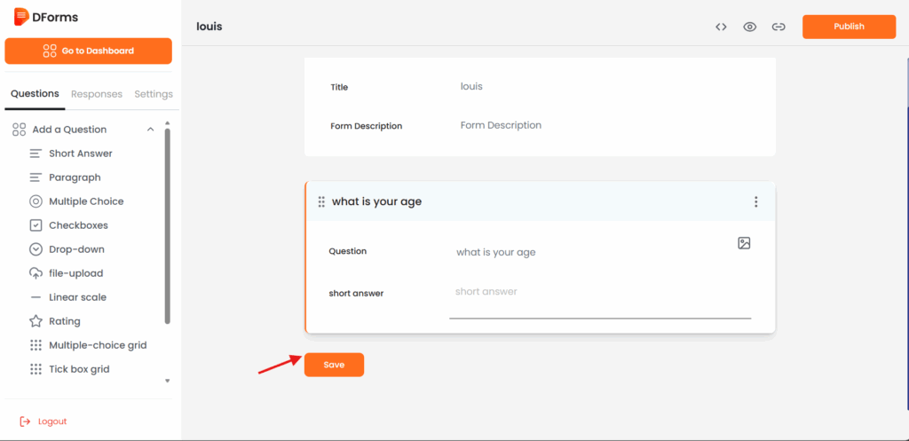Click the embed code icon
This screenshot has width=909, height=441.
click(721, 27)
